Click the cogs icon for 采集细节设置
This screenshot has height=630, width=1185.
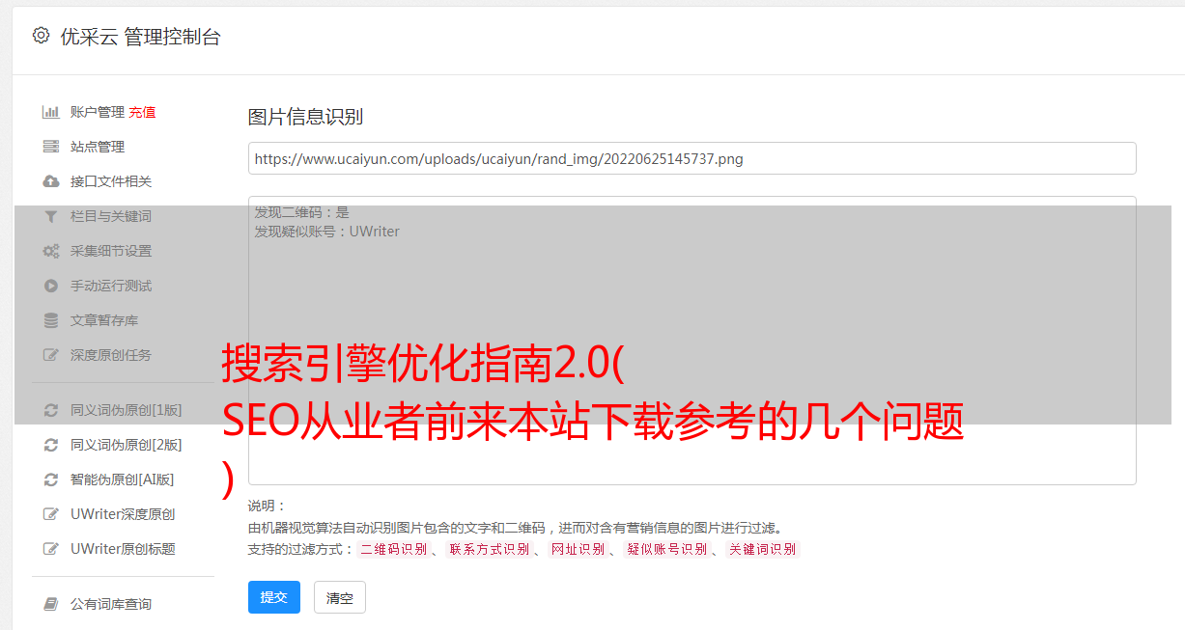click(51, 251)
